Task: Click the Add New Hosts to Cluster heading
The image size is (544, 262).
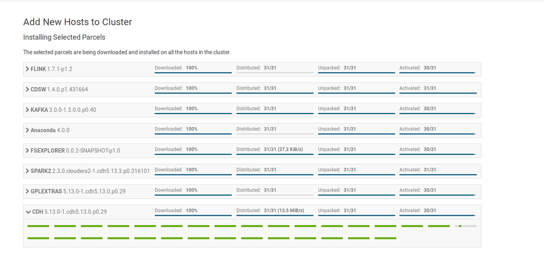Action: 78,22
